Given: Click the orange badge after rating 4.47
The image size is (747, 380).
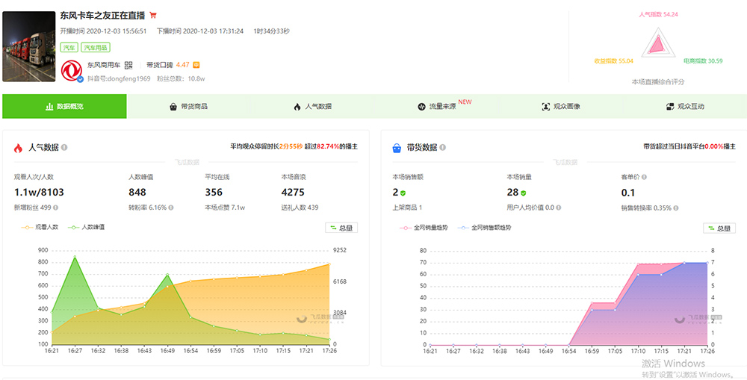Looking at the screenshot, I should point(196,65).
